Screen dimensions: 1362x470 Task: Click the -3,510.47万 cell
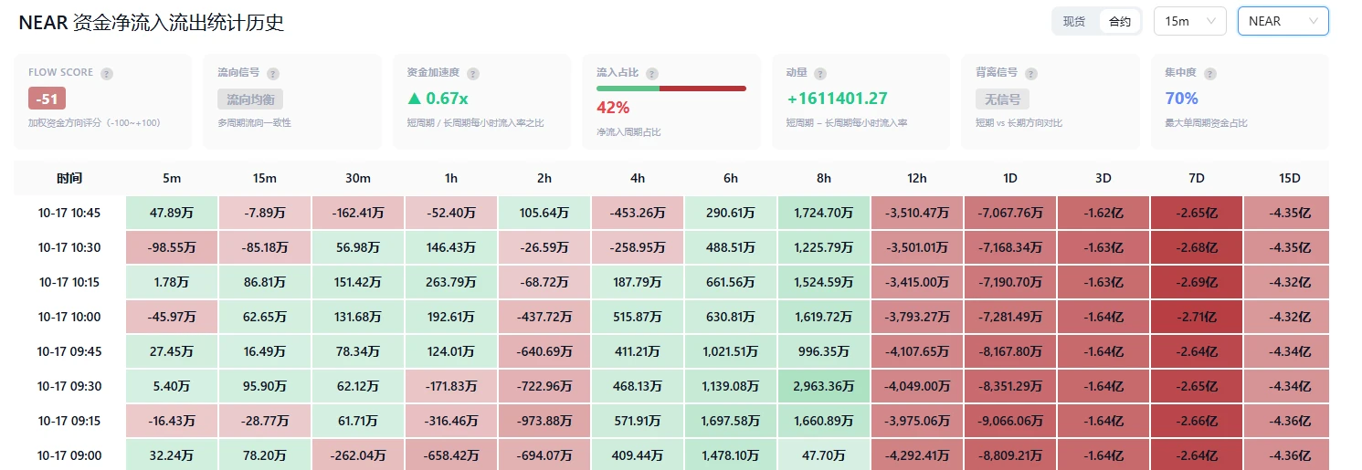coord(917,213)
